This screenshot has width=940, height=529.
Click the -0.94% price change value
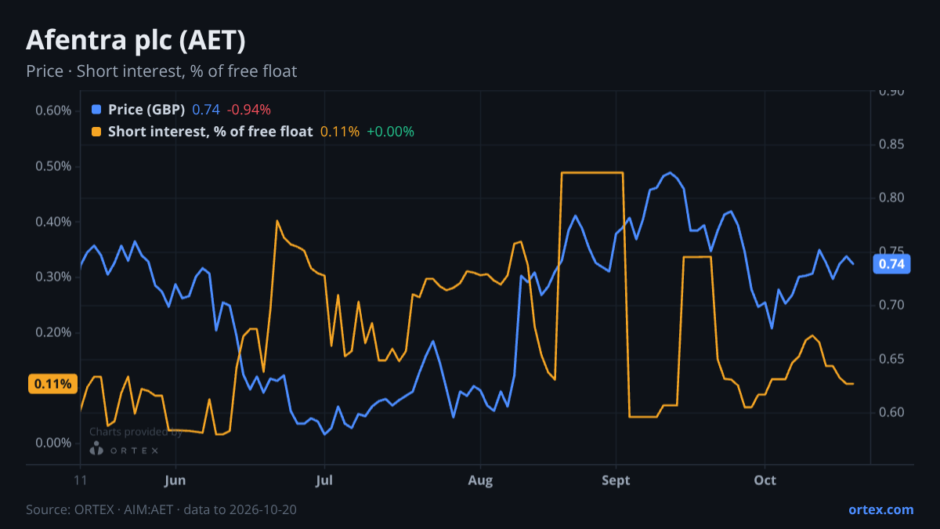click(249, 110)
